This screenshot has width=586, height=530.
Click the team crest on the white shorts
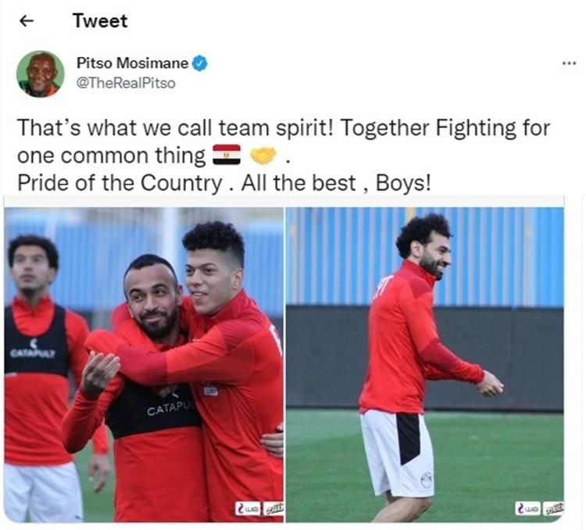426,480
